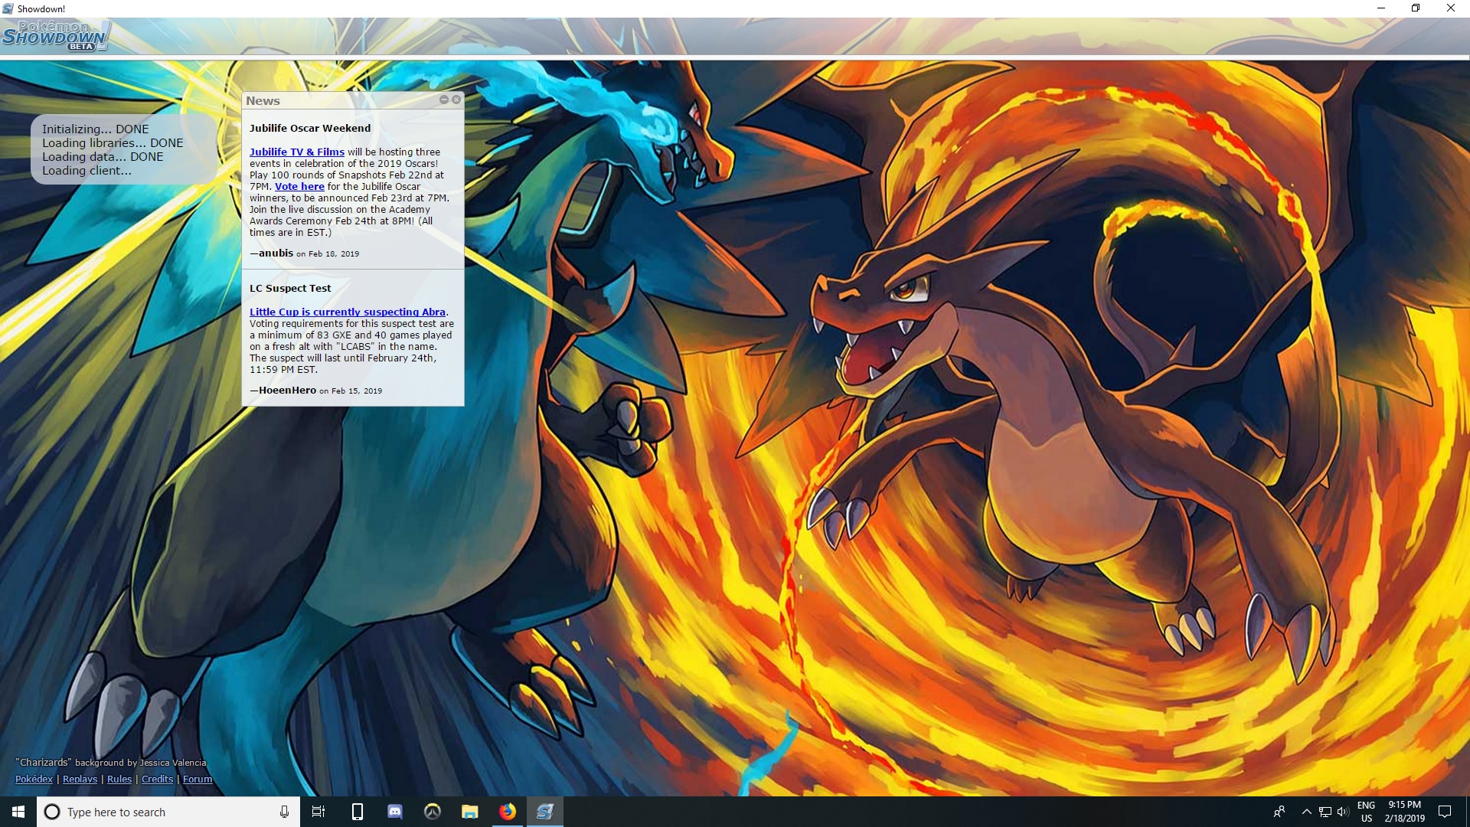This screenshot has width=1470, height=827.
Task: Minimize the News panel
Action: 444,100
